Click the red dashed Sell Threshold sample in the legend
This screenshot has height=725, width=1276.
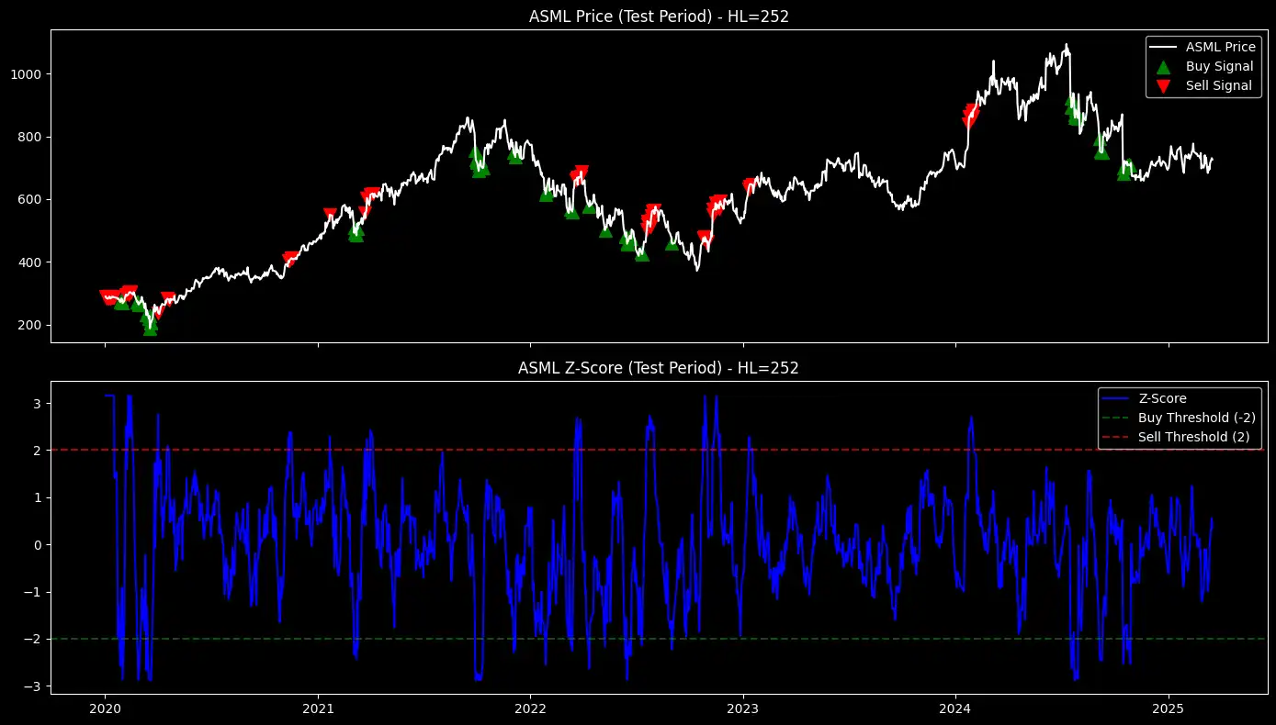coord(1116,438)
